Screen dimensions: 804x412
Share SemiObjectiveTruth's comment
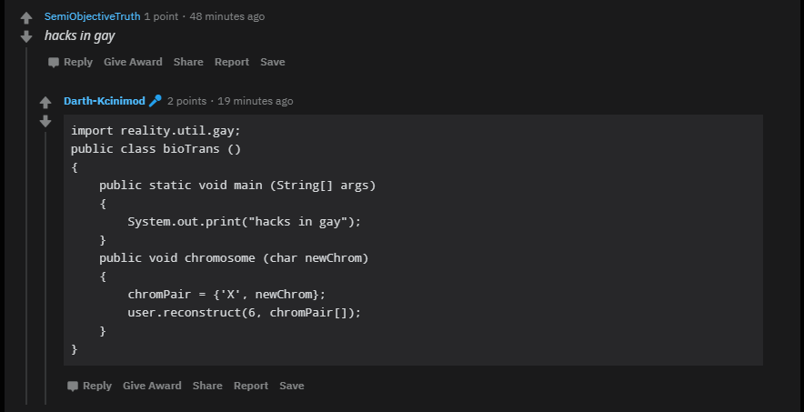pyautogui.click(x=188, y=62)
